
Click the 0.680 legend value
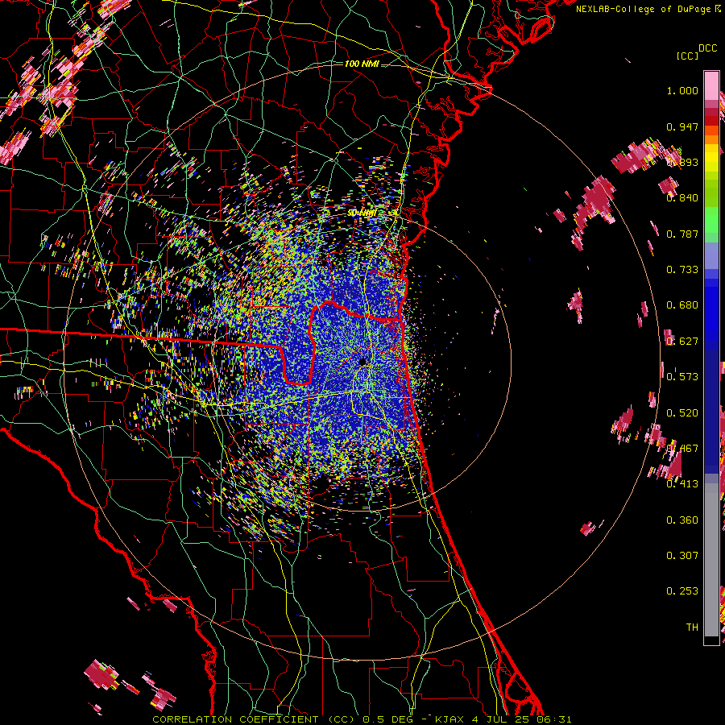pos(682,305)
